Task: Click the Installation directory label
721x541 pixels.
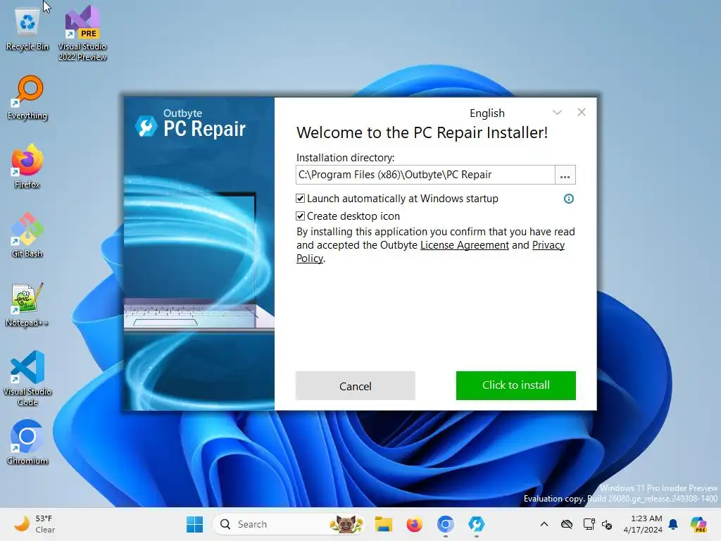Action: click(x=345, y=158)
